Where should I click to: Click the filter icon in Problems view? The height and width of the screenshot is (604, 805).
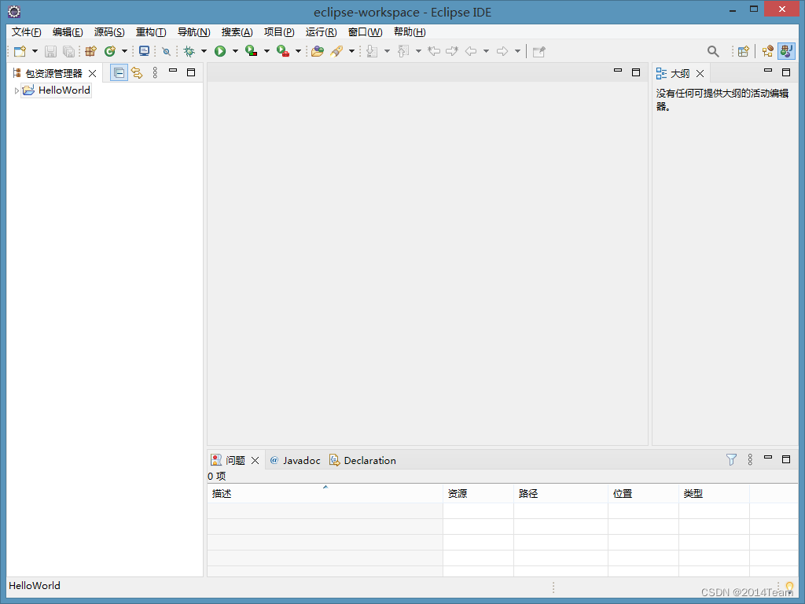click(x=731, y=460)
